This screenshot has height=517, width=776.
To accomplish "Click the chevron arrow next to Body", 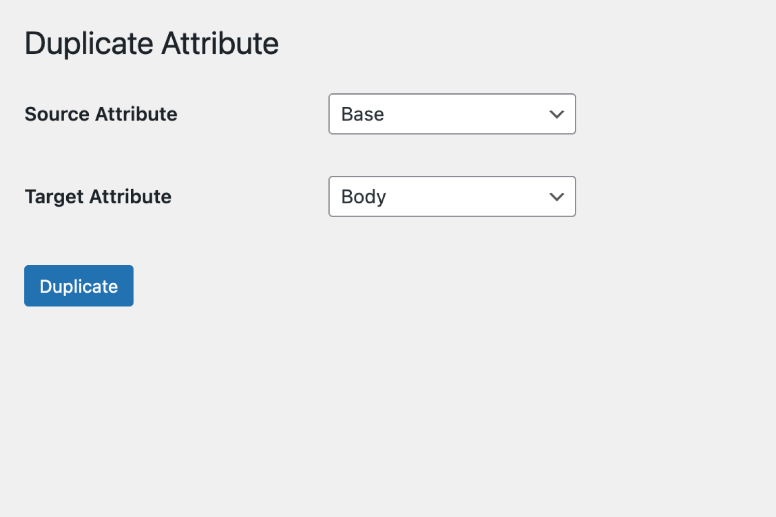I will [557, 197].
